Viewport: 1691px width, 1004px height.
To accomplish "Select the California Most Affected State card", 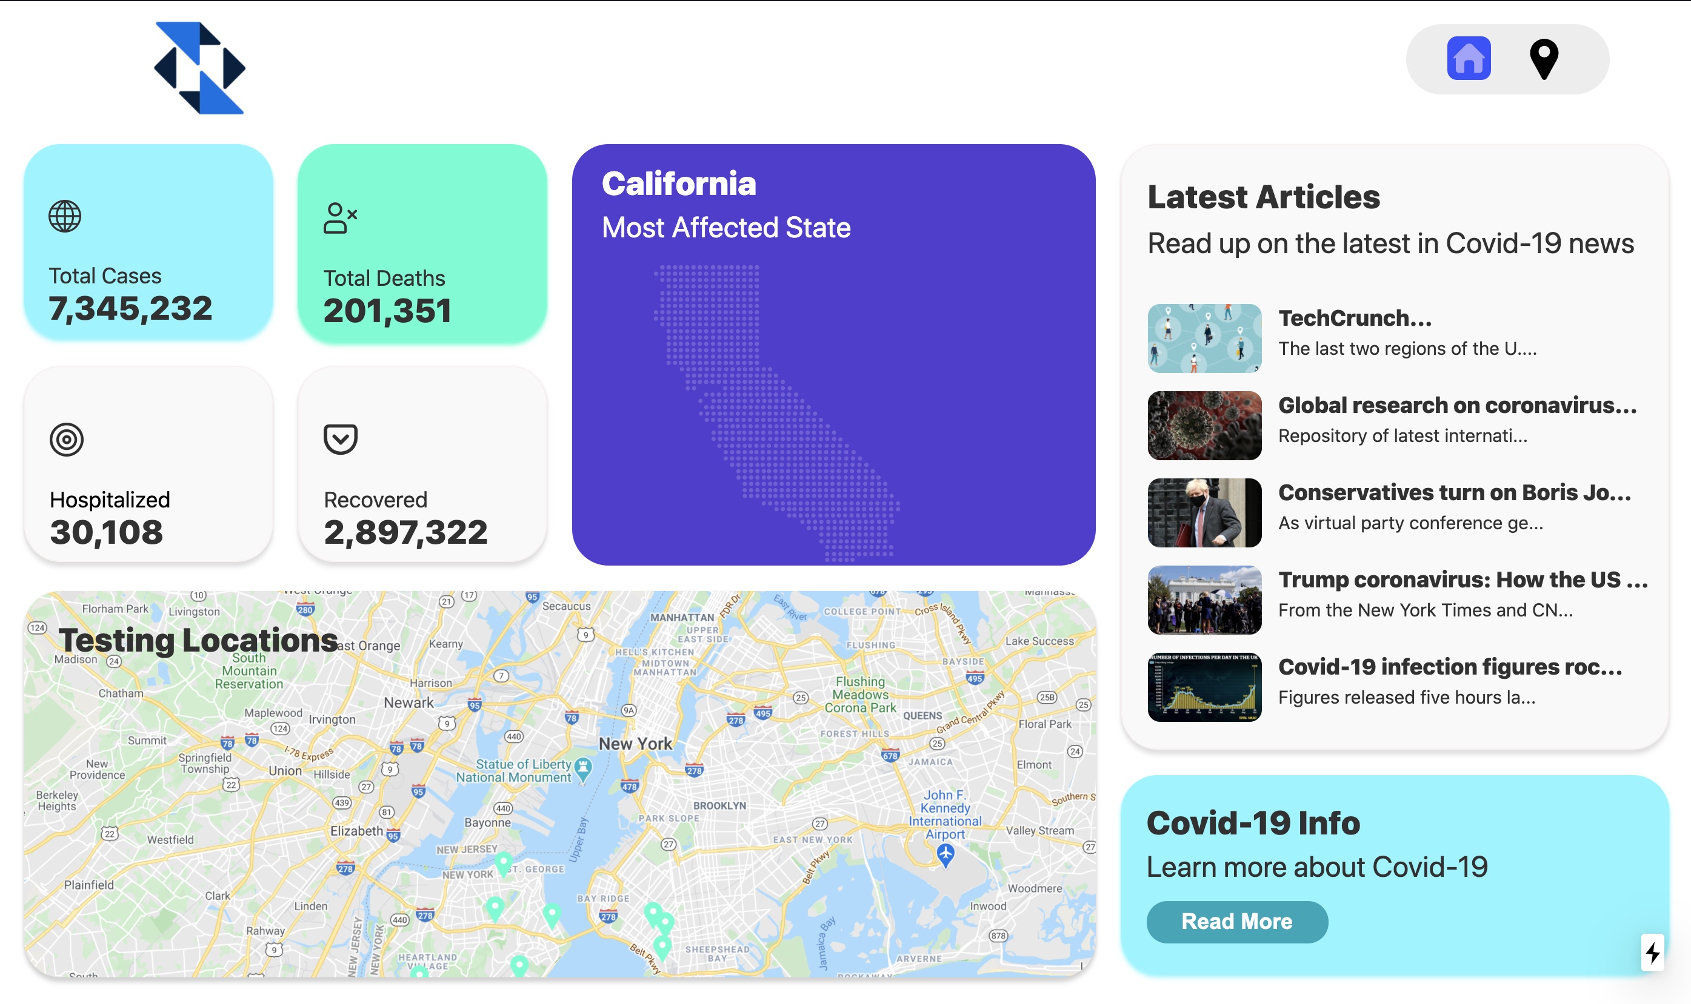I will click(833, 354).
